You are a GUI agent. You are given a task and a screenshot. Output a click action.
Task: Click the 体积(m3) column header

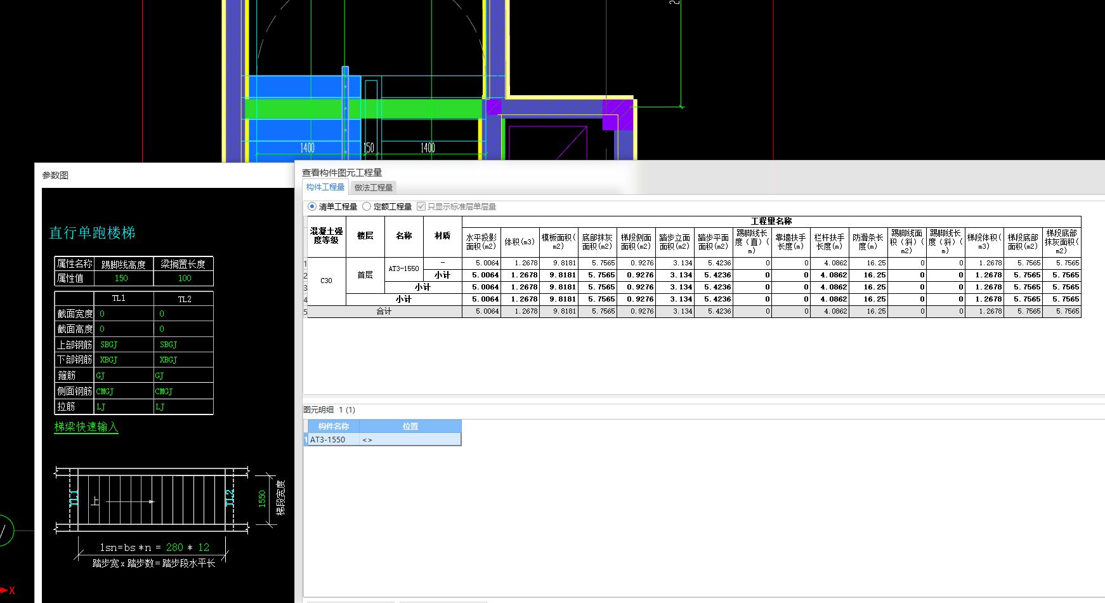click(x=520, y=242)
